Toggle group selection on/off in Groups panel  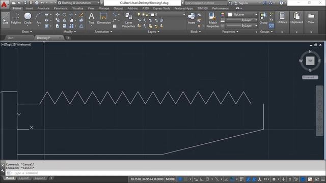(271, 26)
